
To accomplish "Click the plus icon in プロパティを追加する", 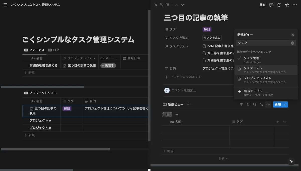I will pyautogui.click(x=167, y=77).
